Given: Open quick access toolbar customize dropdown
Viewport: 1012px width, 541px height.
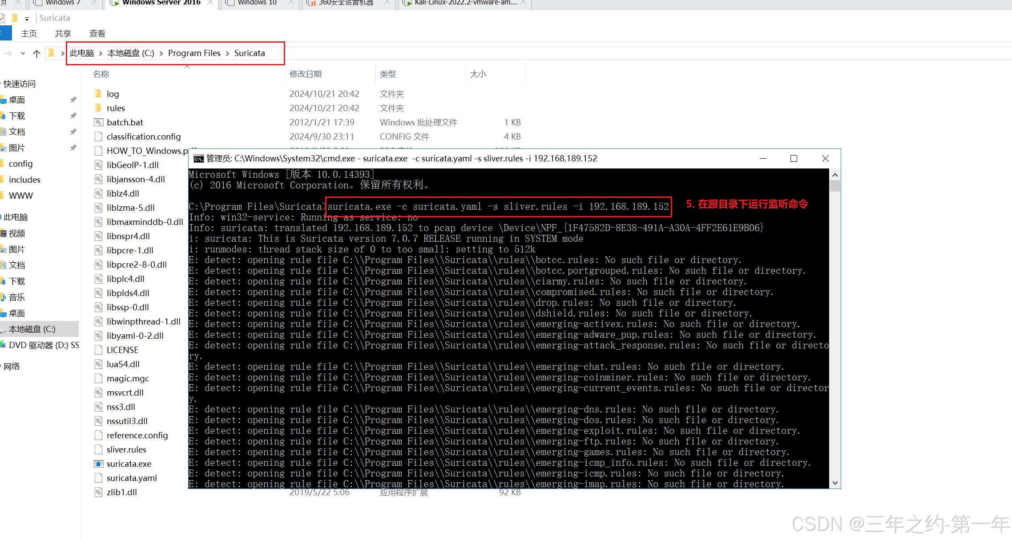Looking at the screenshot, I should click(x=27, y=19).
